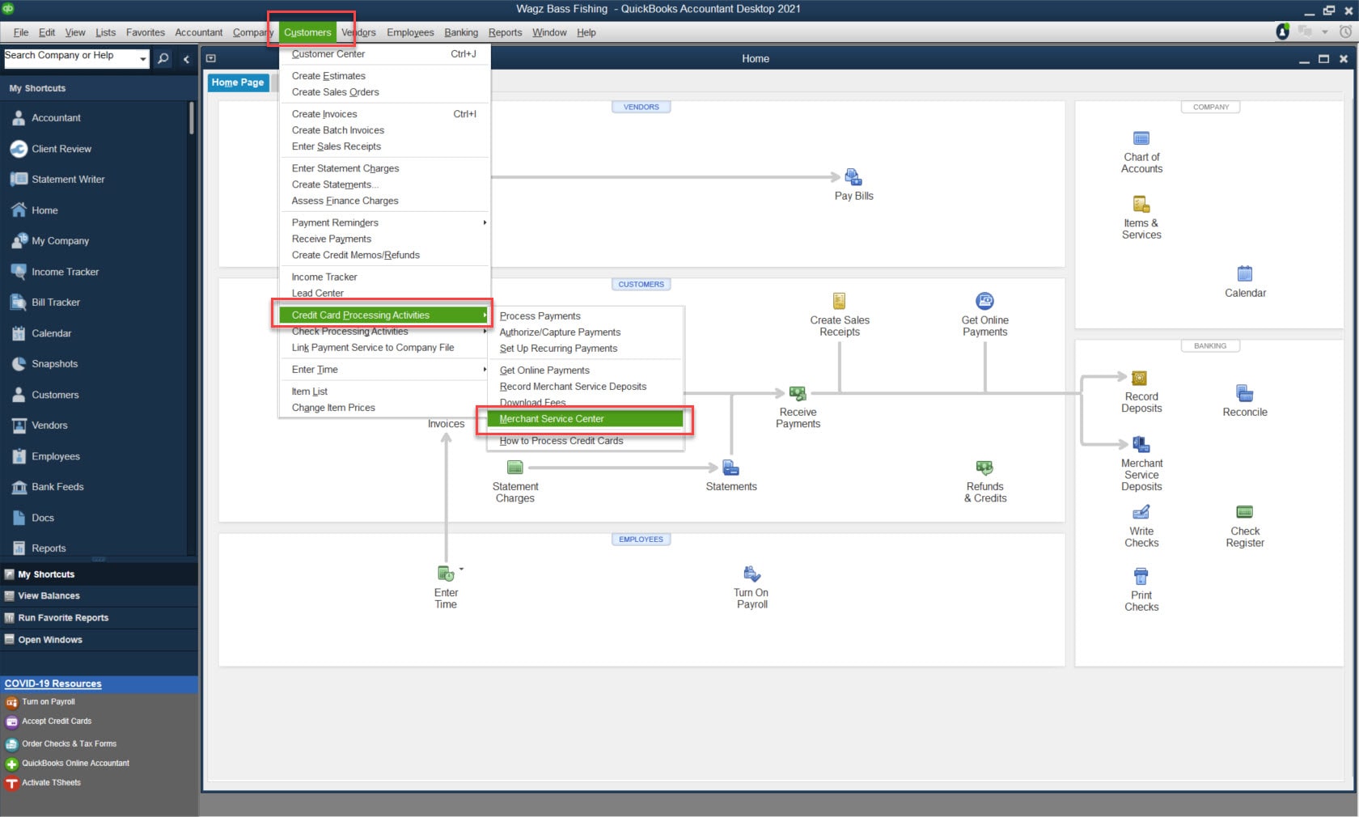
Task: Select Bill Tracker in shortcuts
Action: click(56, 303)
